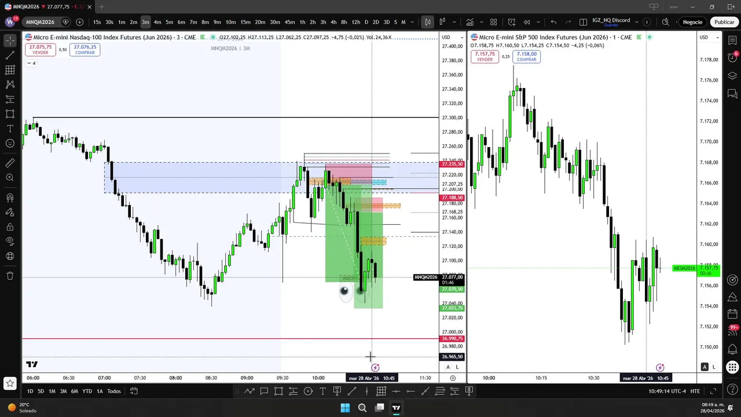Open the indicator templates grid icon
The image size is (741, 417).
494,22
